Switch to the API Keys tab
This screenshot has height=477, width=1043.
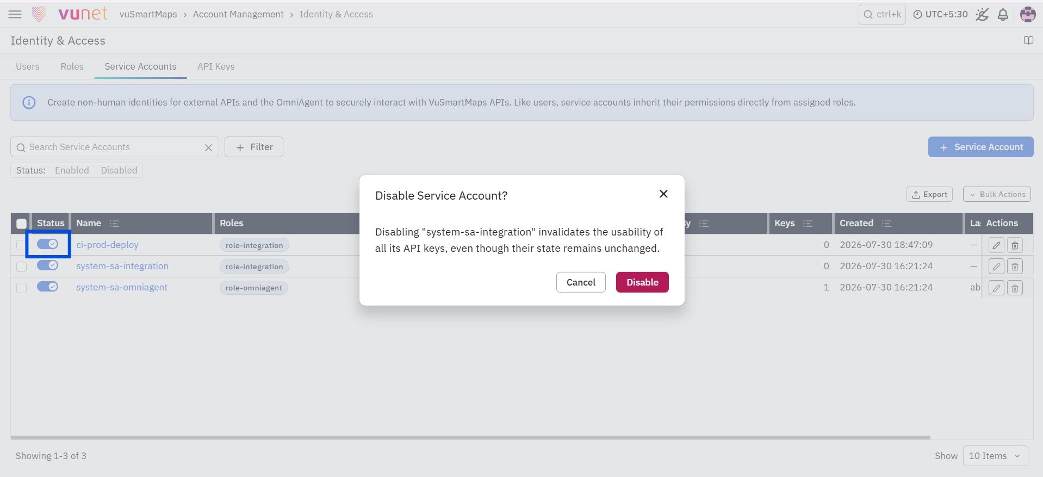point(216,66)
